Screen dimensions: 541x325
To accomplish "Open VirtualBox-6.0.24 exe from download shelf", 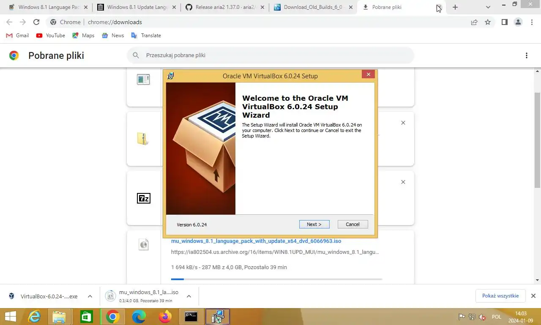I will [x=44, y=296].
